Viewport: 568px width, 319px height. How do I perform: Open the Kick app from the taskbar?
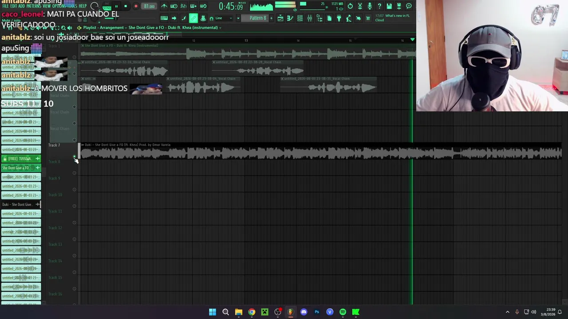[x=356, y=312]
